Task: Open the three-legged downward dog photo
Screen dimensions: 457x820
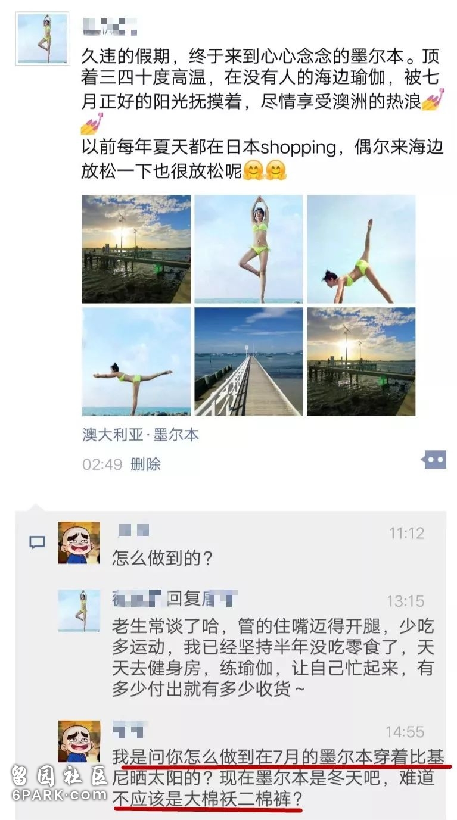Action: click(361, 250)
